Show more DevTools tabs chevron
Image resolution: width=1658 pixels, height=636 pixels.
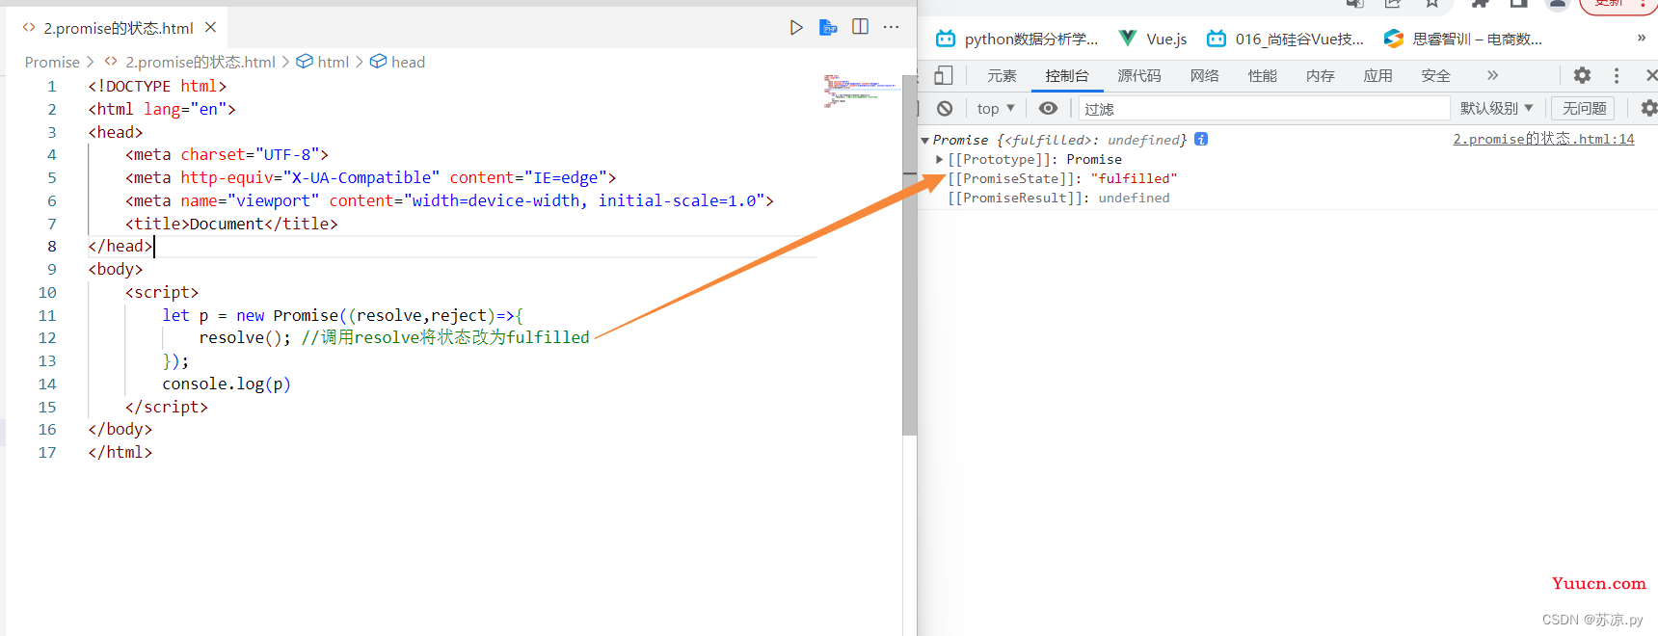point(1492,75)
